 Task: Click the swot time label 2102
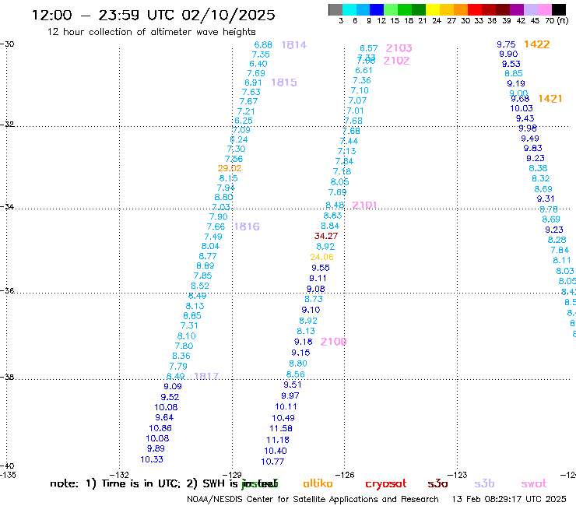(396, 61)
